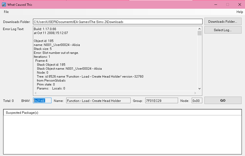245x156 pixels.
Task: Click the Name field with Create Head Holder
Action: click(98, 101)
